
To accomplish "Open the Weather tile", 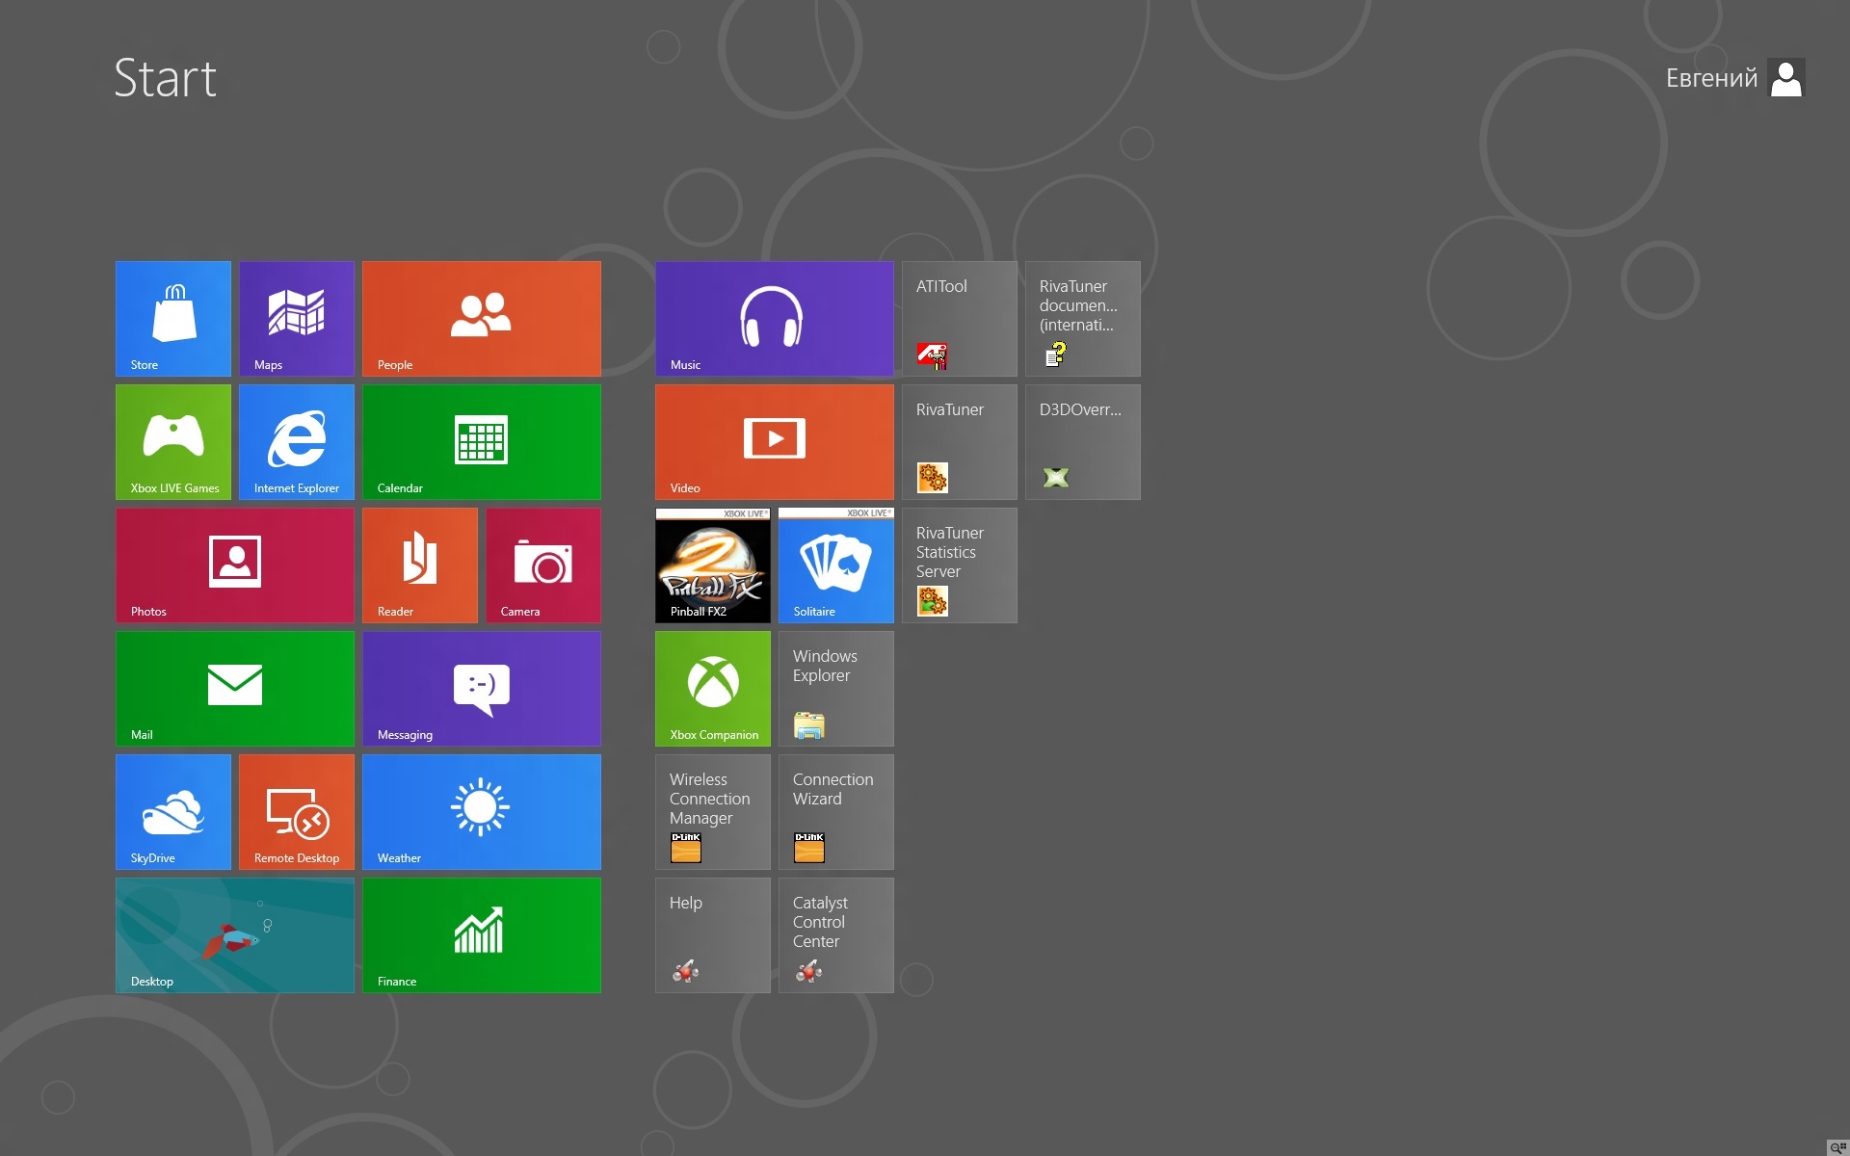I will click(x=482, y=812).
